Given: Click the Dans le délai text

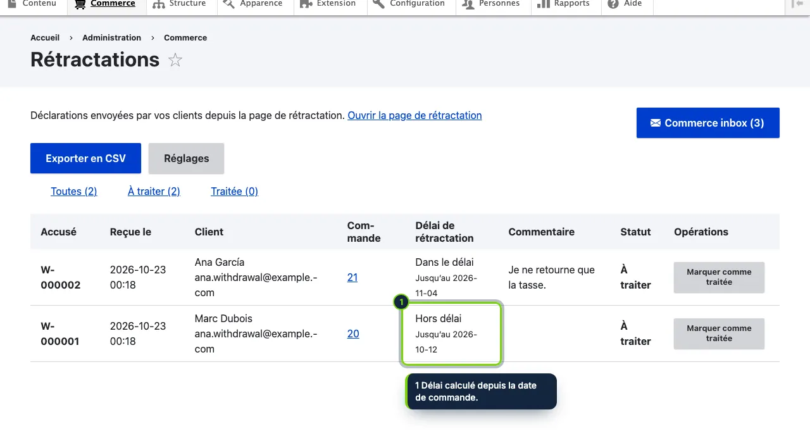Looking at the screenshot, I should point(444,262).
